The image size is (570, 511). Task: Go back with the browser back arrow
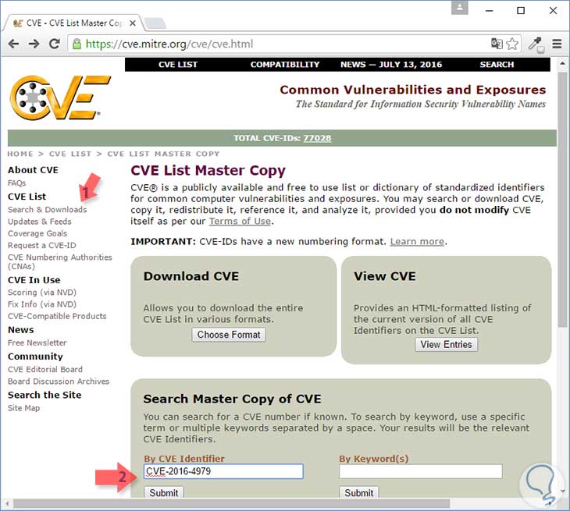14,44
